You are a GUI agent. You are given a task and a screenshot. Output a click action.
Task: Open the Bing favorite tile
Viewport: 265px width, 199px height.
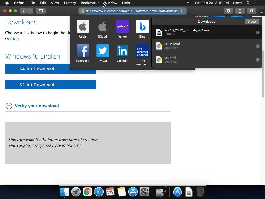(x=142, y=29)
